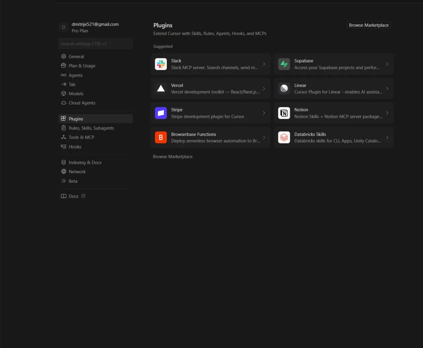Open Tools & MCP settings
Screen dimensions: 423x348
96,137
